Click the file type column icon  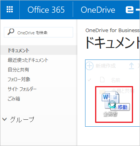tap(102, 80)
